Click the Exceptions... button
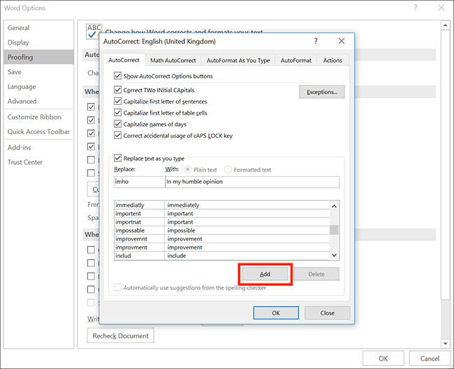 coord(322,92)
